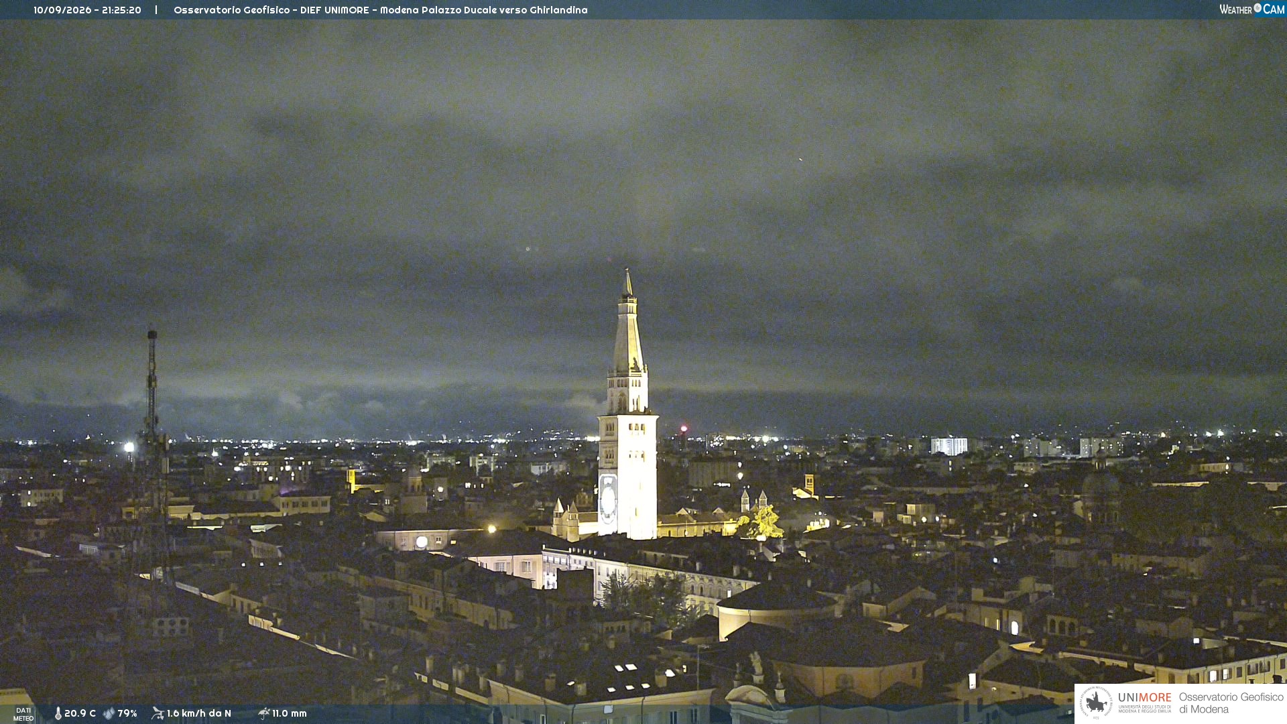1287x724 pixels.
Task: Click Osservatorio Geofisico di Modena footer text
Action: click(x=1231, y=703)
